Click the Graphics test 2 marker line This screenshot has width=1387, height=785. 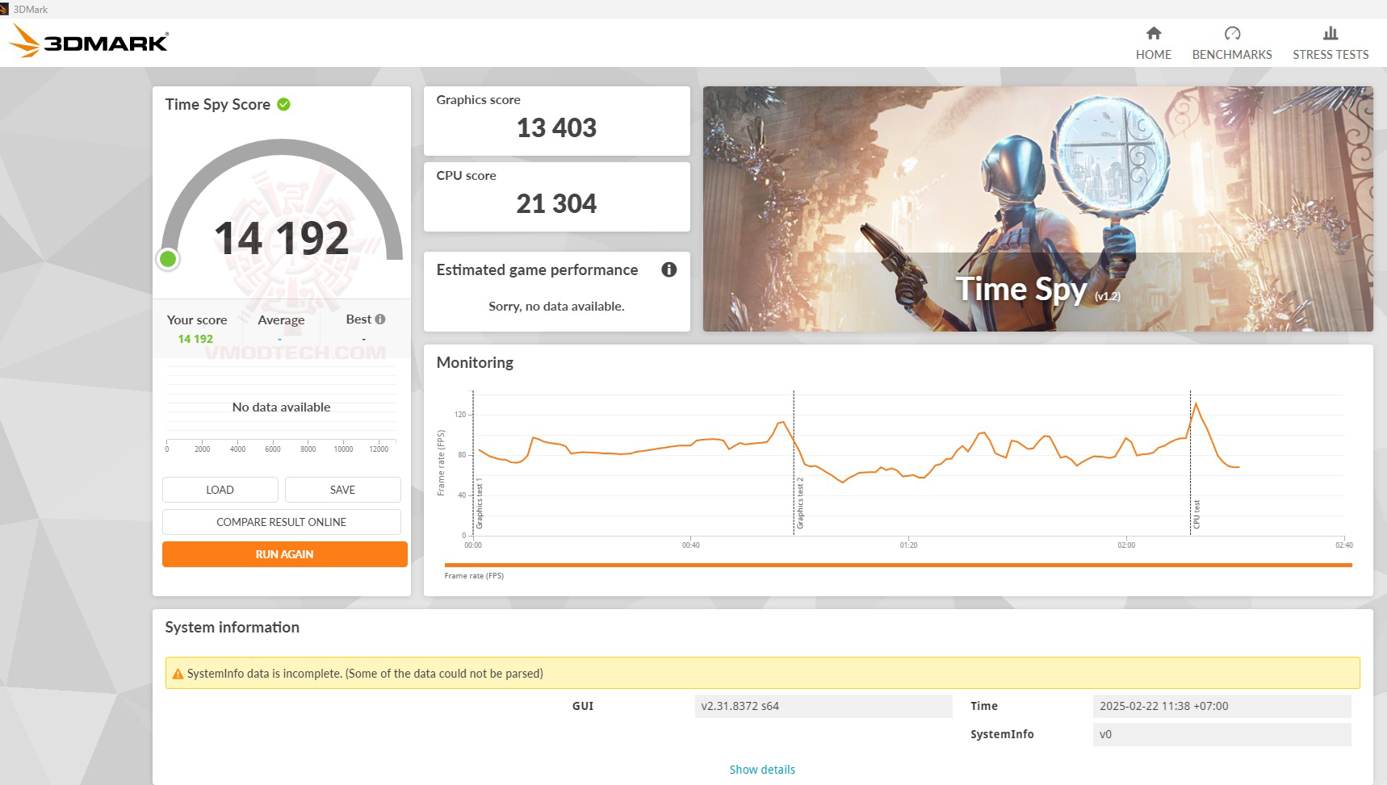pos(794,461)
